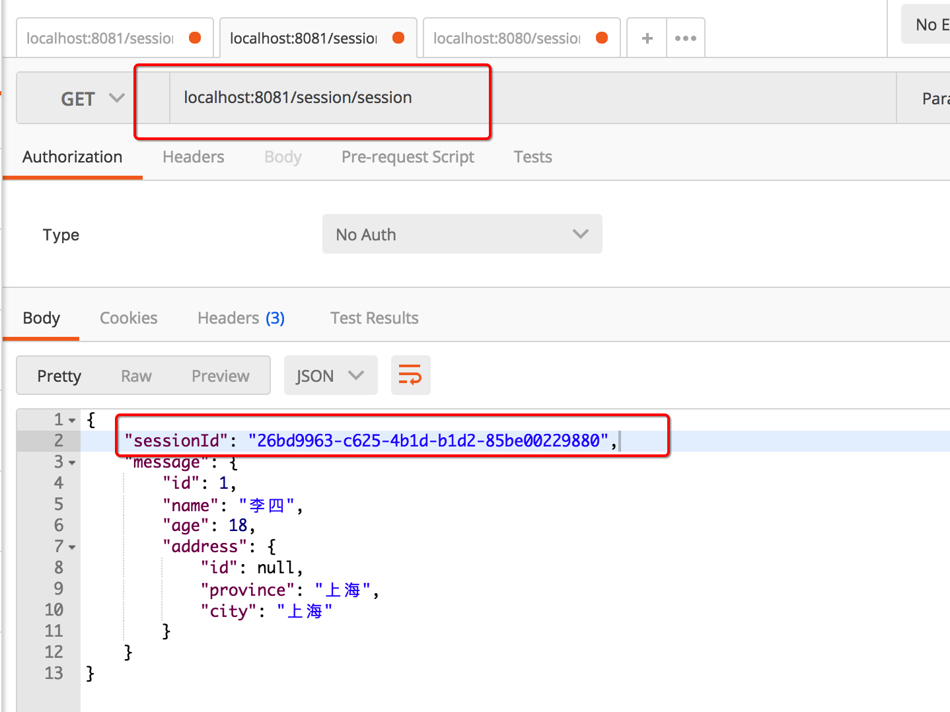Open the Tests tab
The width and height of the screenshot is (950, 712).
tap(532, 157)
